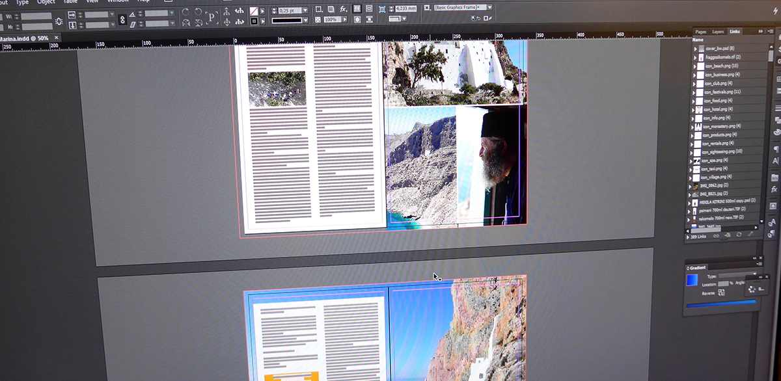The height and width of the screenshot is (381, 781).
Task: Expand the cover_bw.psd link group
Action: click(695, 49)
